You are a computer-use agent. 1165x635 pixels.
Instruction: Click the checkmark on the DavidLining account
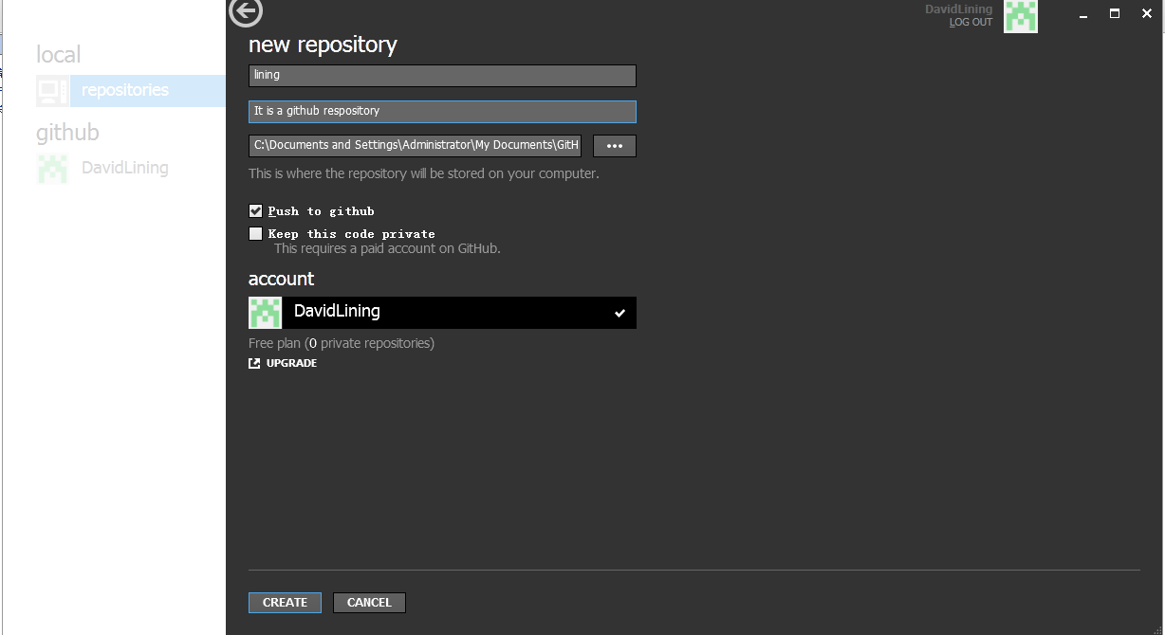pos(619,313)
